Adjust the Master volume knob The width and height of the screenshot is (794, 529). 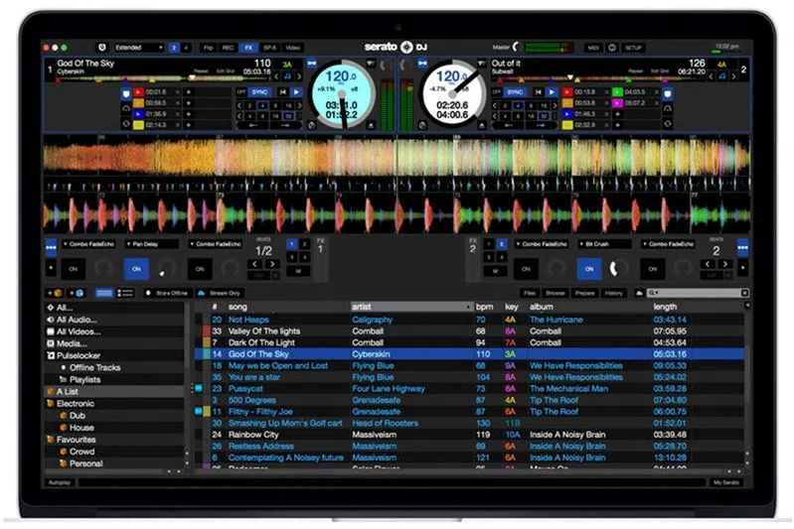click(x=517, y=47)
